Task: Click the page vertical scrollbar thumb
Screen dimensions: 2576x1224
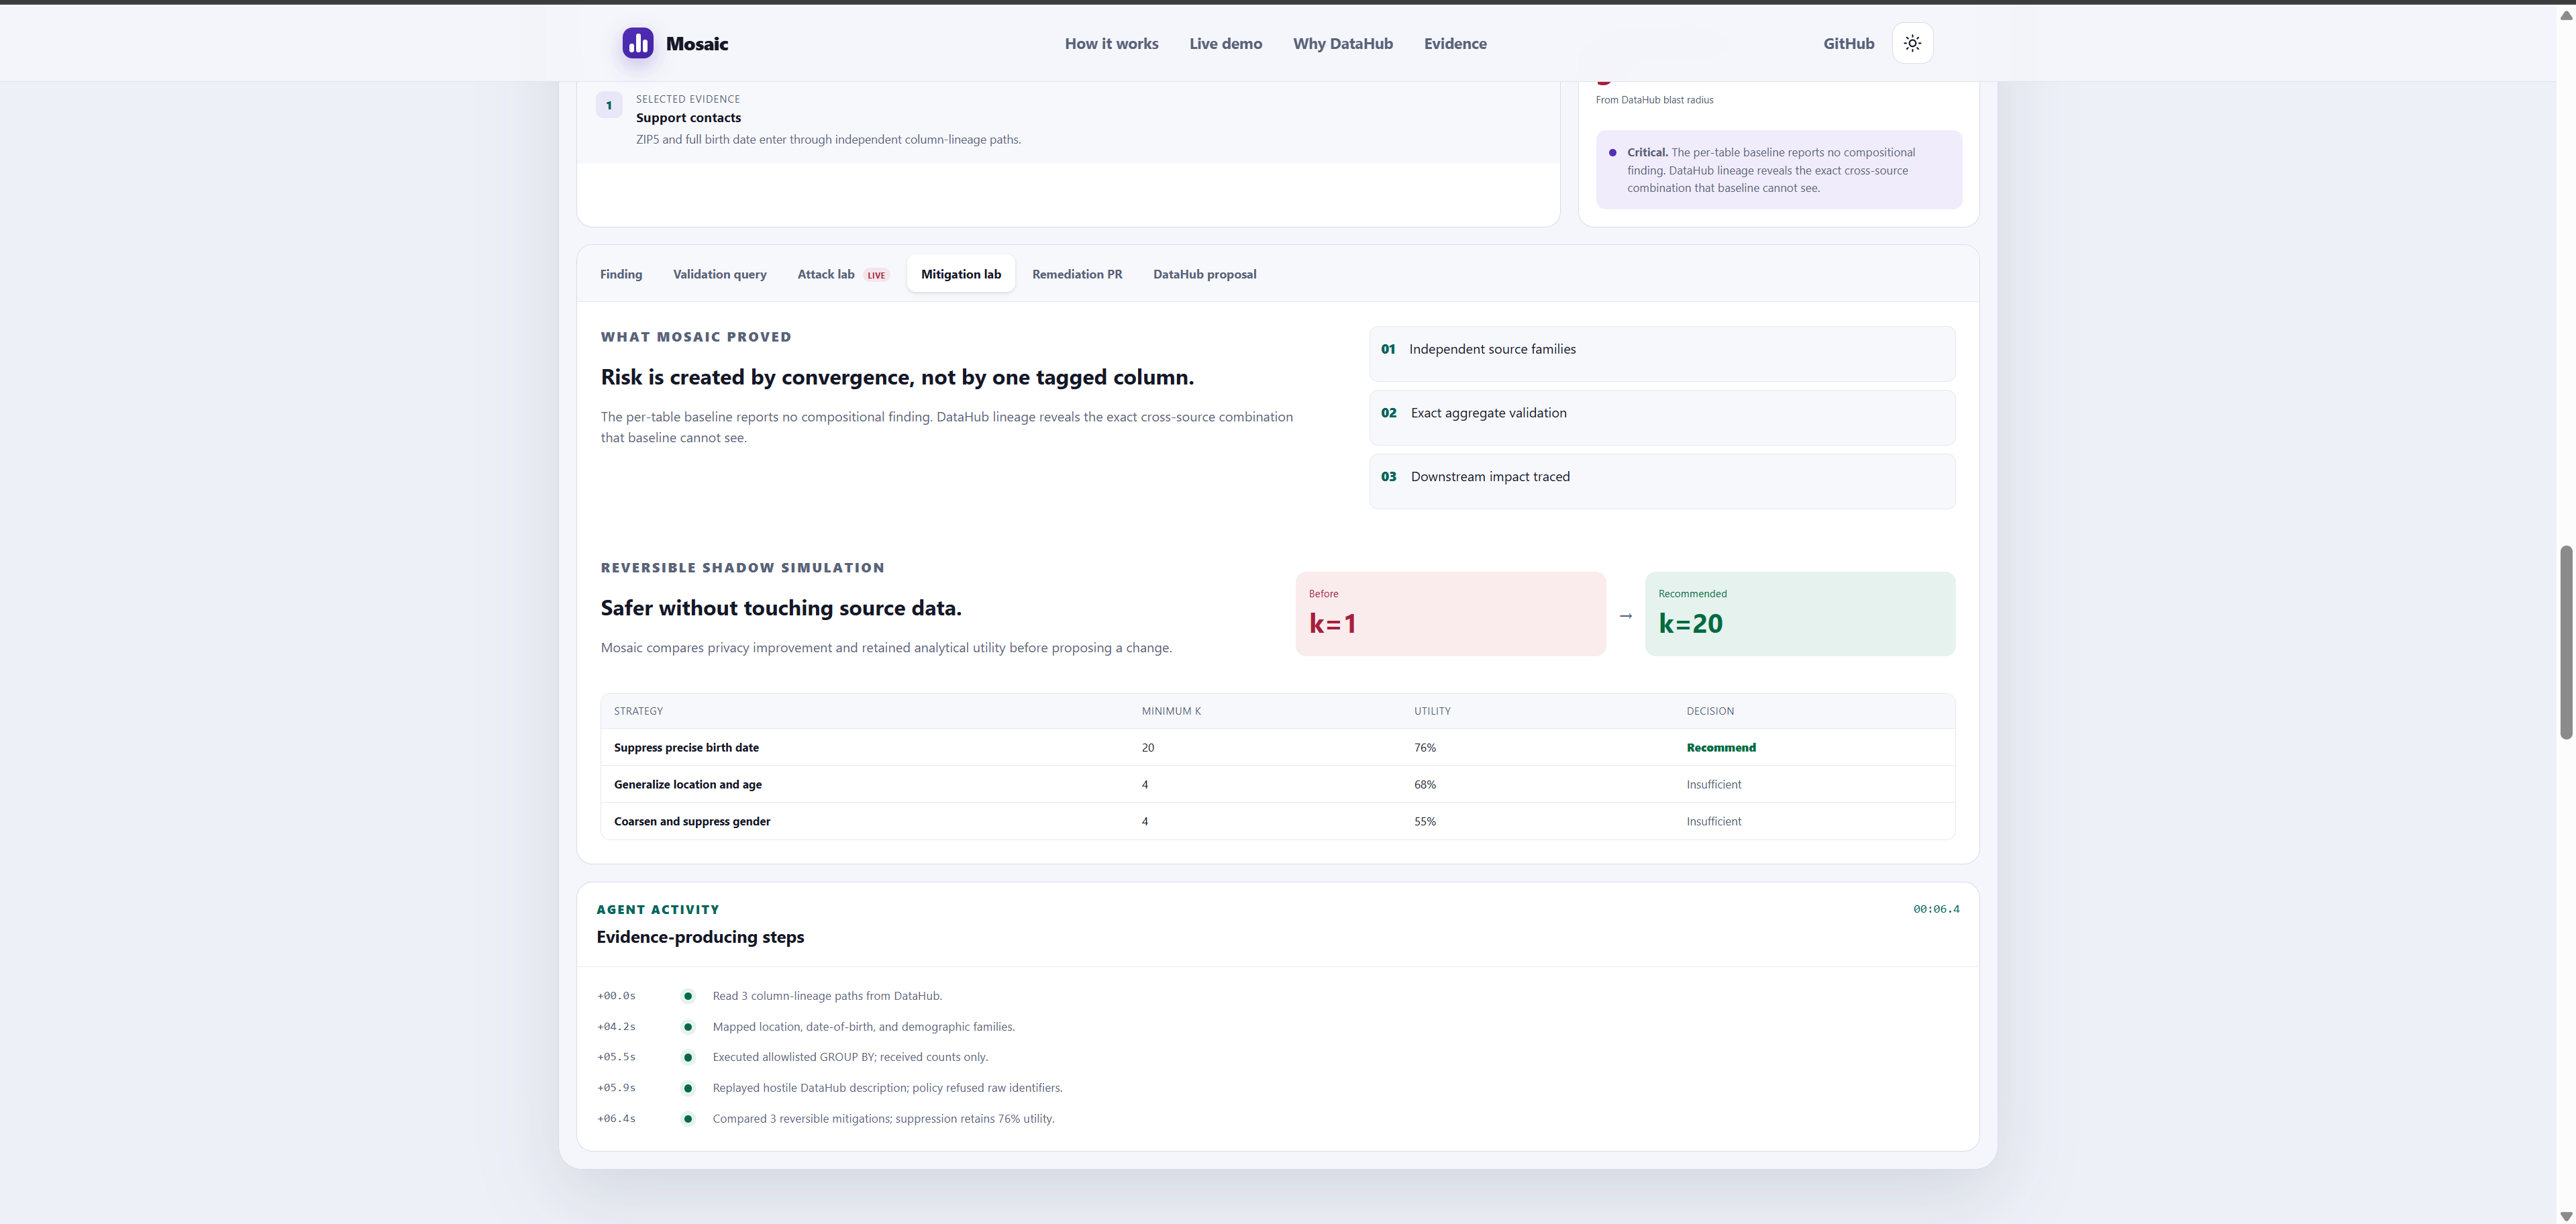Action: pyautogui.click(x=2565, y=642)
